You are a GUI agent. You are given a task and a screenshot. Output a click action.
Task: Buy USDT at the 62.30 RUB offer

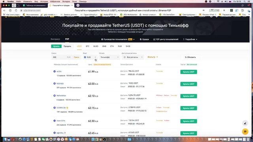(189, 121)
